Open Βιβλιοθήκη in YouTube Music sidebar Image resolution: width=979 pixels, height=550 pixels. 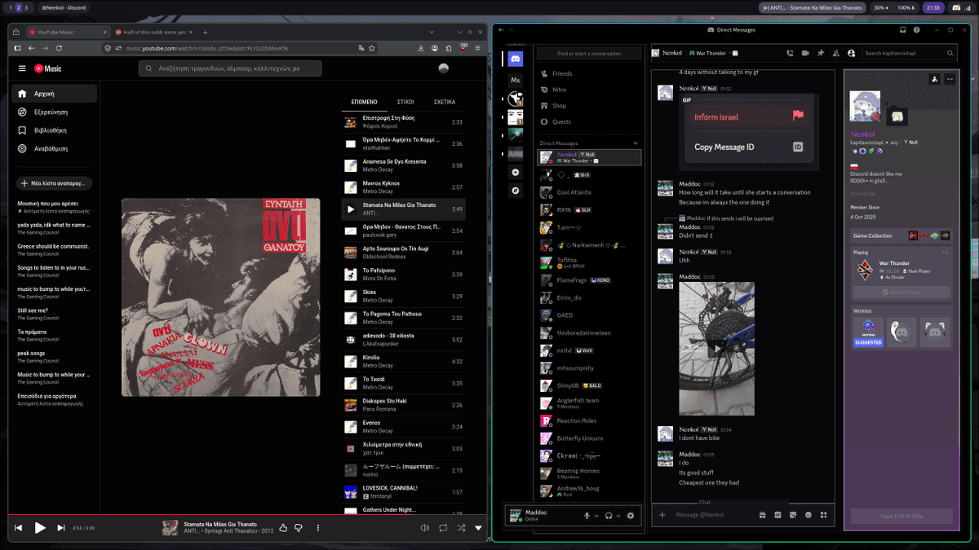(54, 130)
